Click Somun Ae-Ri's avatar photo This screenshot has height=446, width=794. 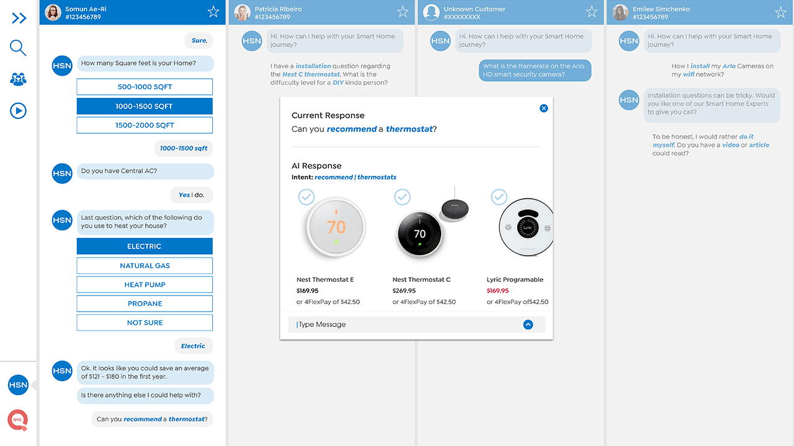53,12
